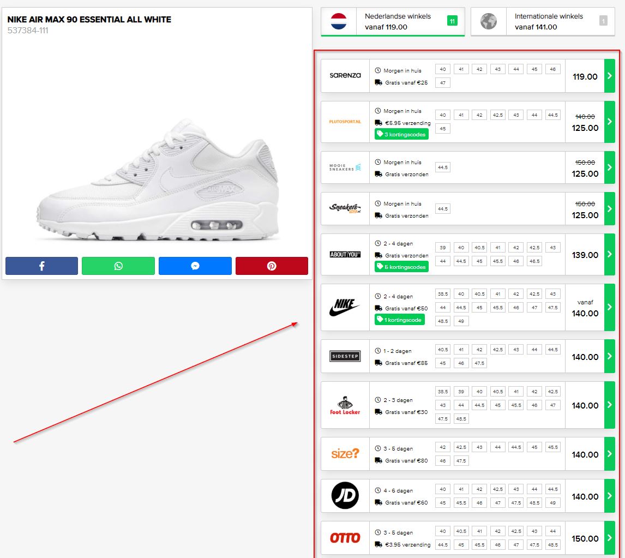Click the About You price 139.00
Viewport: 625px width, 558px height.
coord(585,255)
